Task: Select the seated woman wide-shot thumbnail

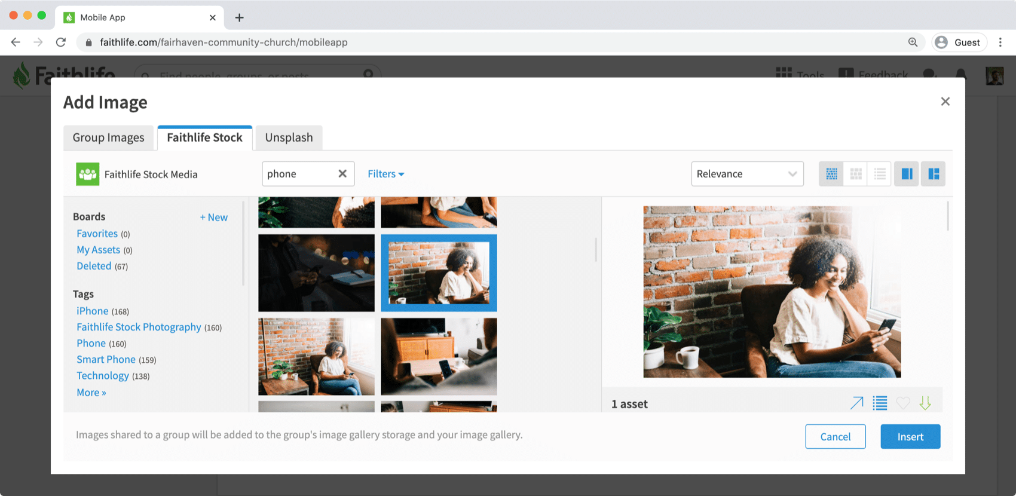Action: click(316, 356)
